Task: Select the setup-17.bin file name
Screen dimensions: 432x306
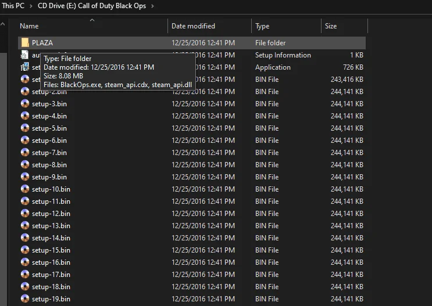Action: click(x=51, y=274)
